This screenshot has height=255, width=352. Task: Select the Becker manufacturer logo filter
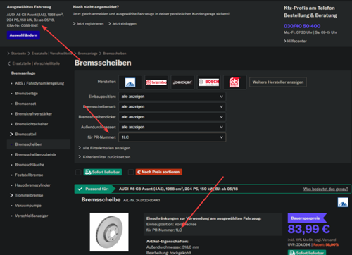182,82
